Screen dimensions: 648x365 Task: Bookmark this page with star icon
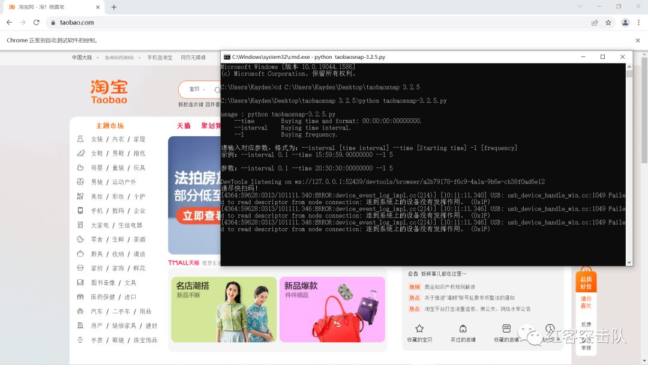[608, 22]
